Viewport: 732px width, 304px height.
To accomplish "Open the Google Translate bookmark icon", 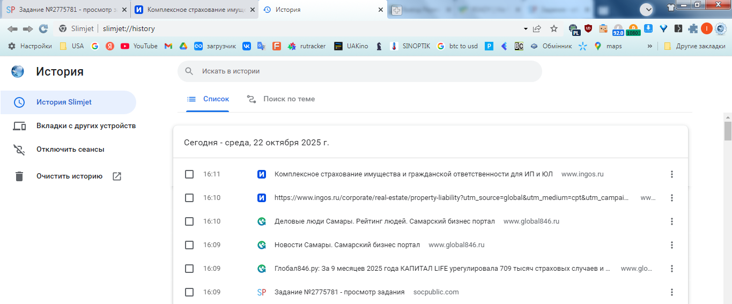I will pos(262,46).
